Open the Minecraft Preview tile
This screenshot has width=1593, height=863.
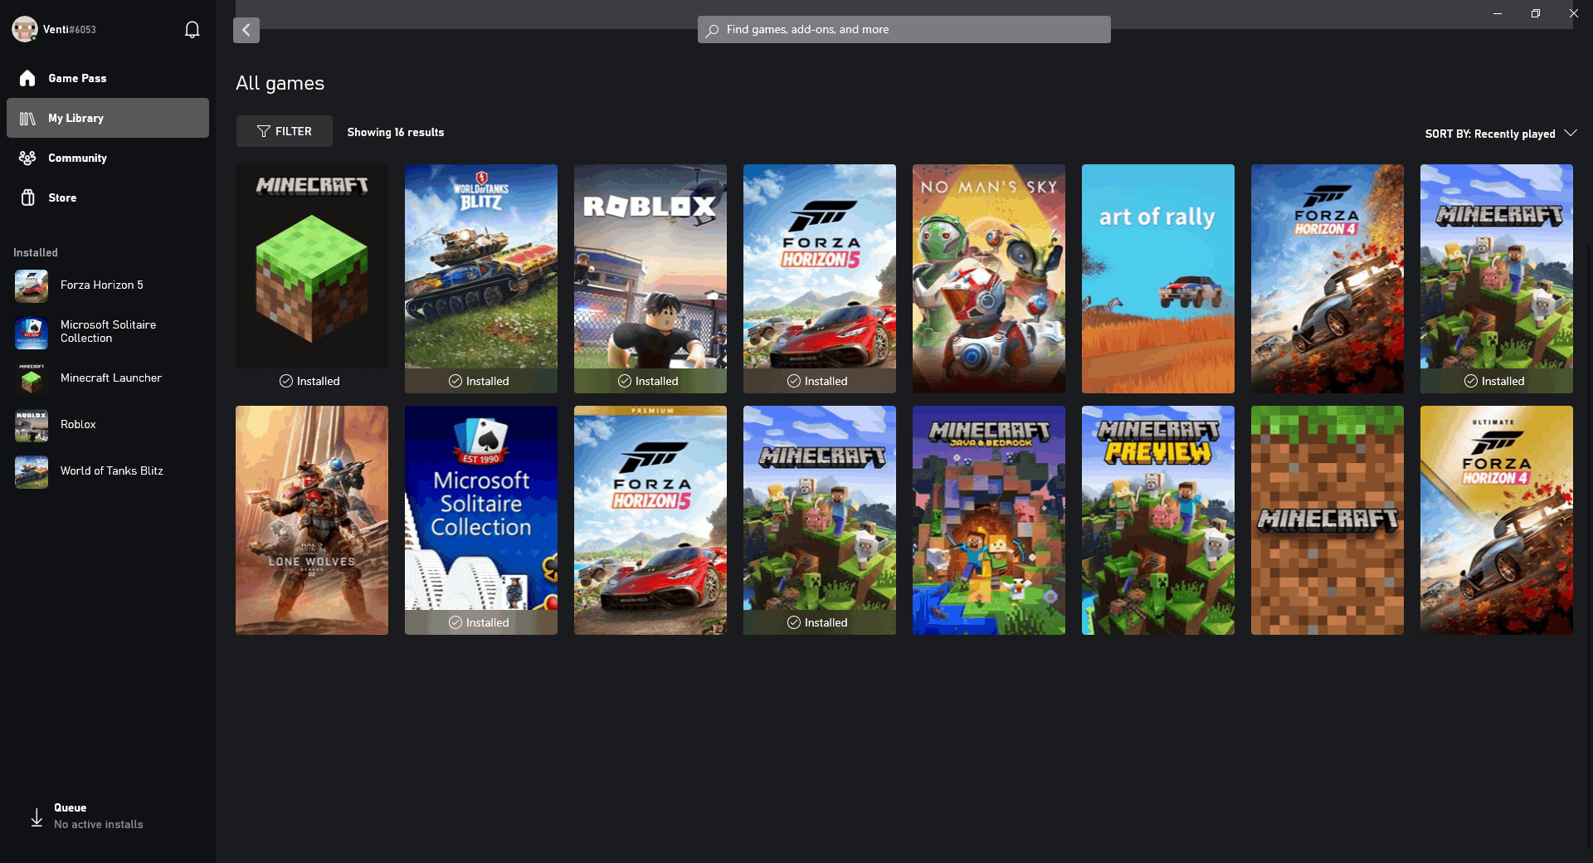click(1158, 520)
